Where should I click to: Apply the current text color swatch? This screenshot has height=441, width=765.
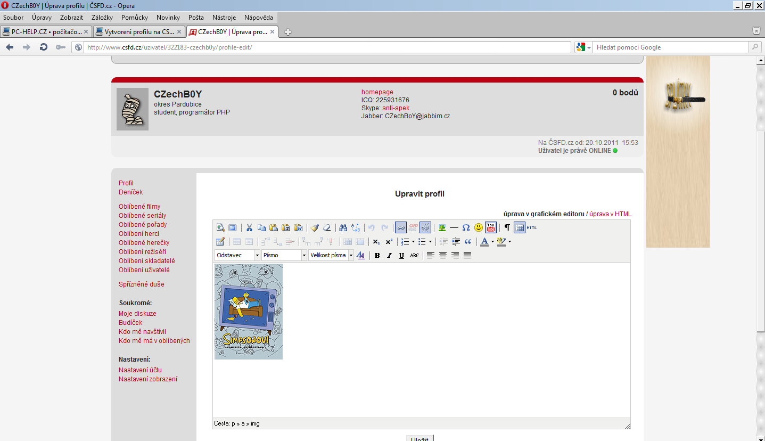[484, 241]
